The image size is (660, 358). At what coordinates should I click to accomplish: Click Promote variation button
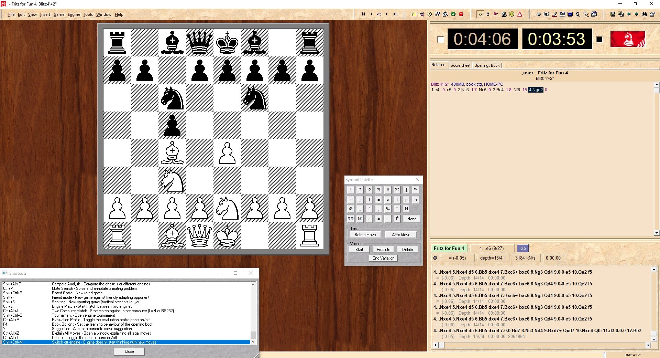click(x=383, y=249)
